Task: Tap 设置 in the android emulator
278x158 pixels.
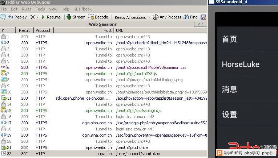Action: point(229,115)
